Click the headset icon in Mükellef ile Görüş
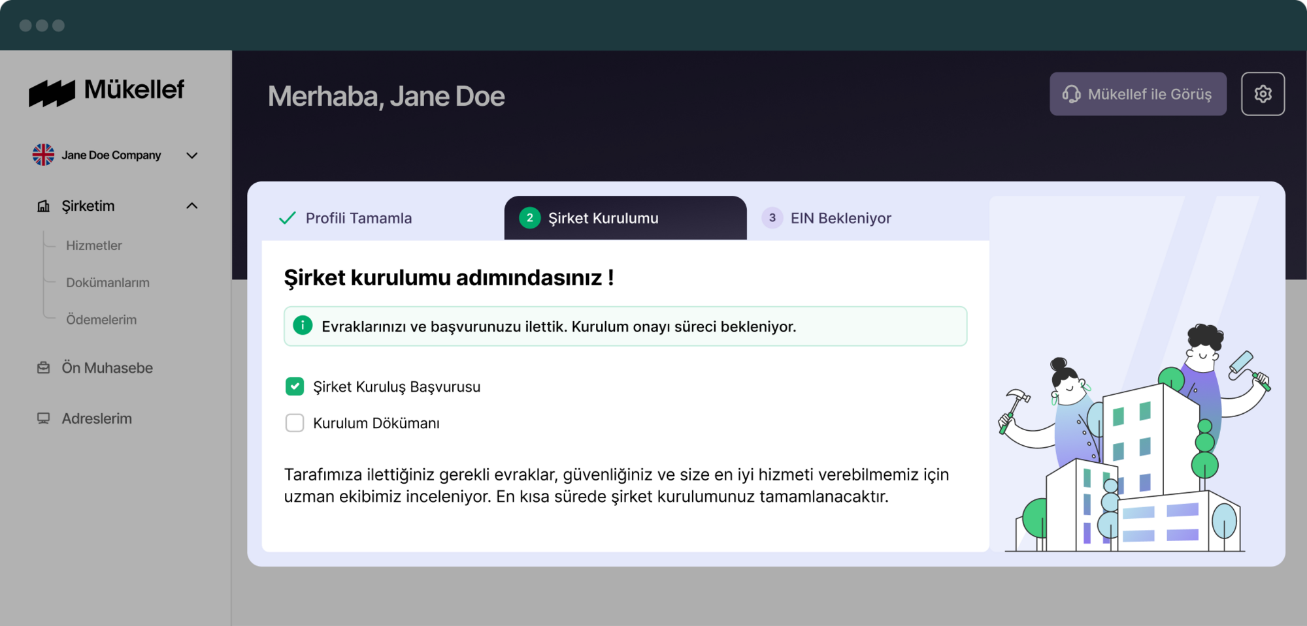Image resolution: width=1307 pixels, height=626 pixels. [1071, 94]
